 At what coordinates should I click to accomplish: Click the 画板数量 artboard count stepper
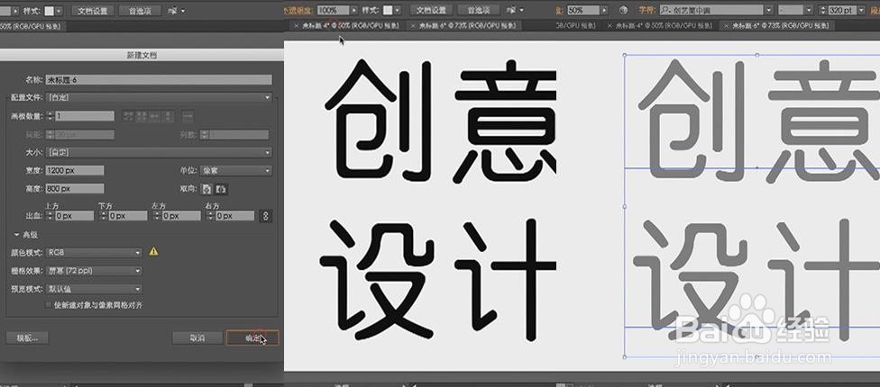(50, 116)
